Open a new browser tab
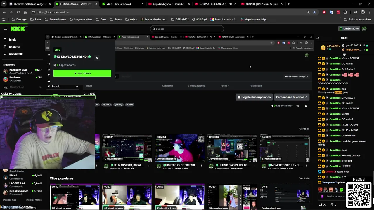 pyautogui.click(x=288, y=4)
